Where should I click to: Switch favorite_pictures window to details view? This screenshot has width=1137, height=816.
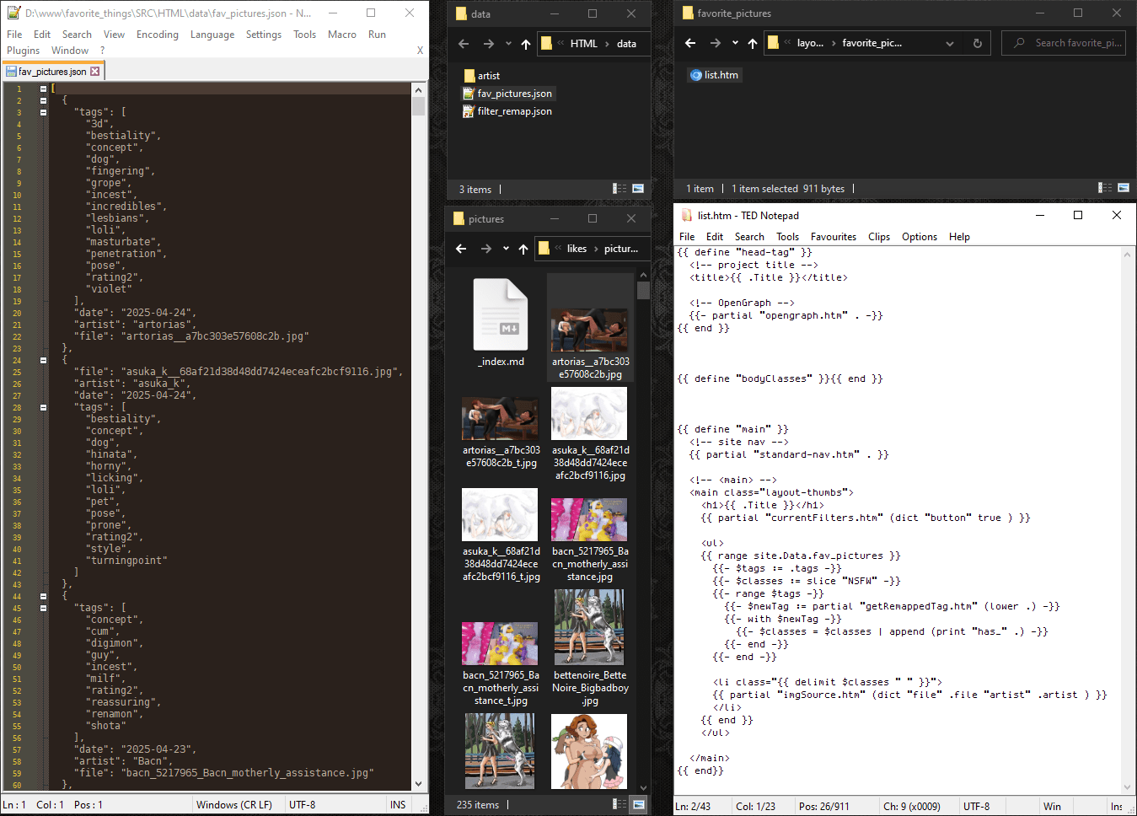1105,188
